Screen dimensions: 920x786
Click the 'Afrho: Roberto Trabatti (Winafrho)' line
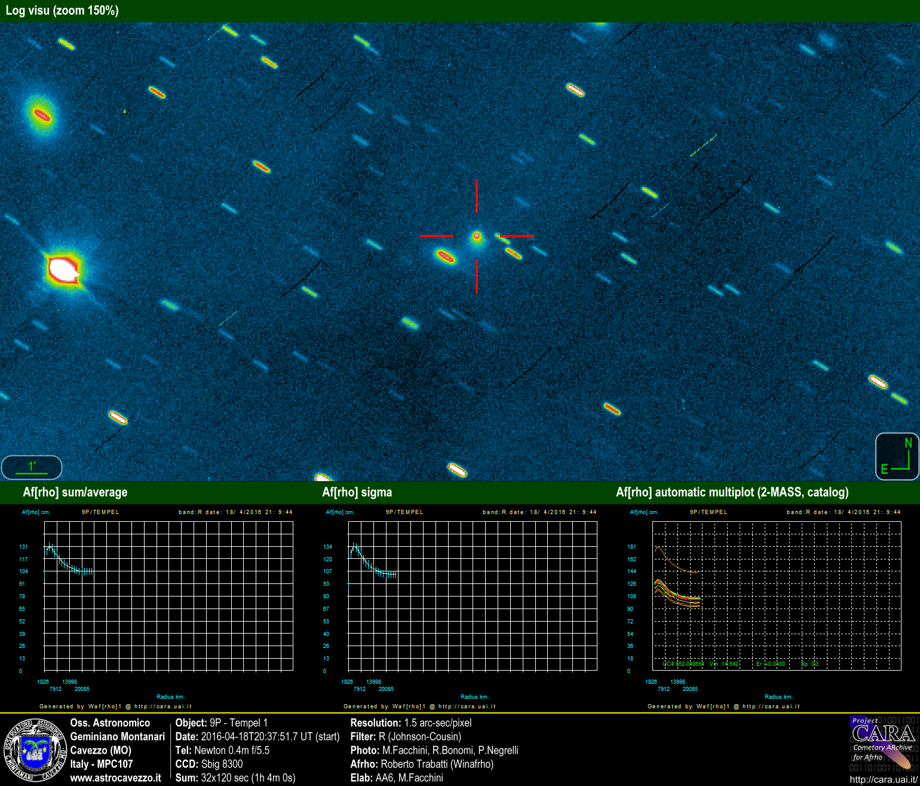click(422, 764)
